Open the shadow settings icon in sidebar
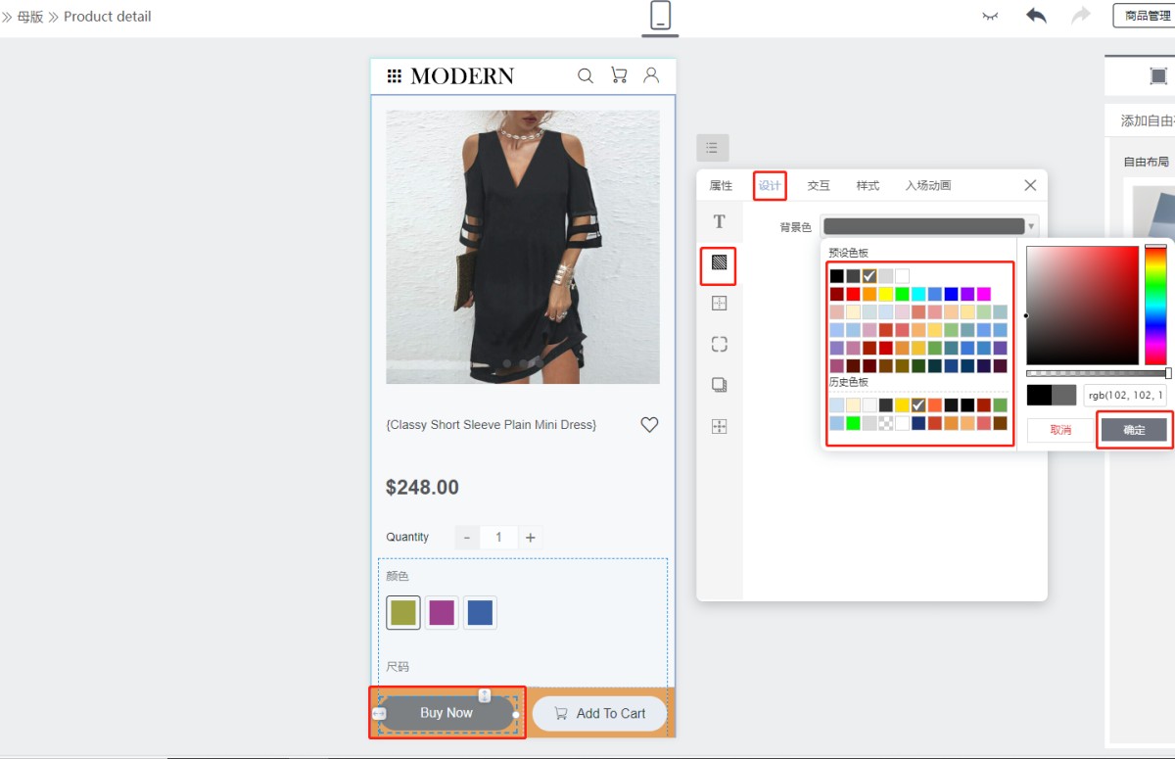This screenshot has height=759, width=1175. tap(719, 385)
